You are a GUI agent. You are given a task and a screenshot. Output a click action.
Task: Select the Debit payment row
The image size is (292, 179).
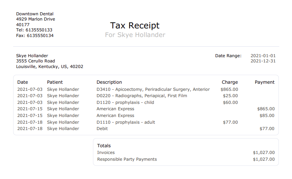coord(146,129)
